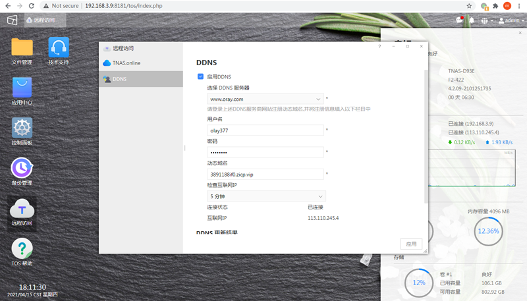The image size is (527, 301).
Task: Select the DDNS sidebar item
Action: 141,79
